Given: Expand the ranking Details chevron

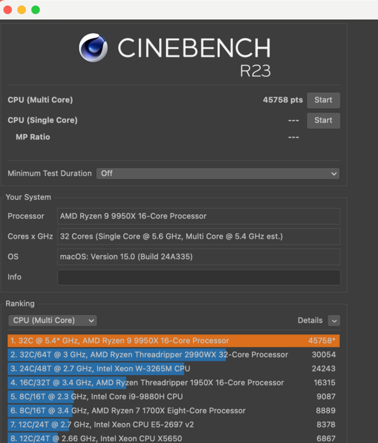Looking at the screenshot, I should 334,321.
